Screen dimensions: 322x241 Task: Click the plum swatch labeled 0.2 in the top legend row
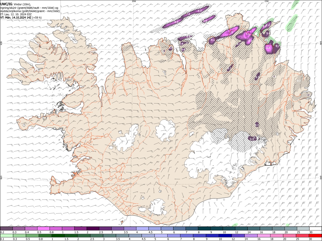pyautogui.click(x=6, y=228)
